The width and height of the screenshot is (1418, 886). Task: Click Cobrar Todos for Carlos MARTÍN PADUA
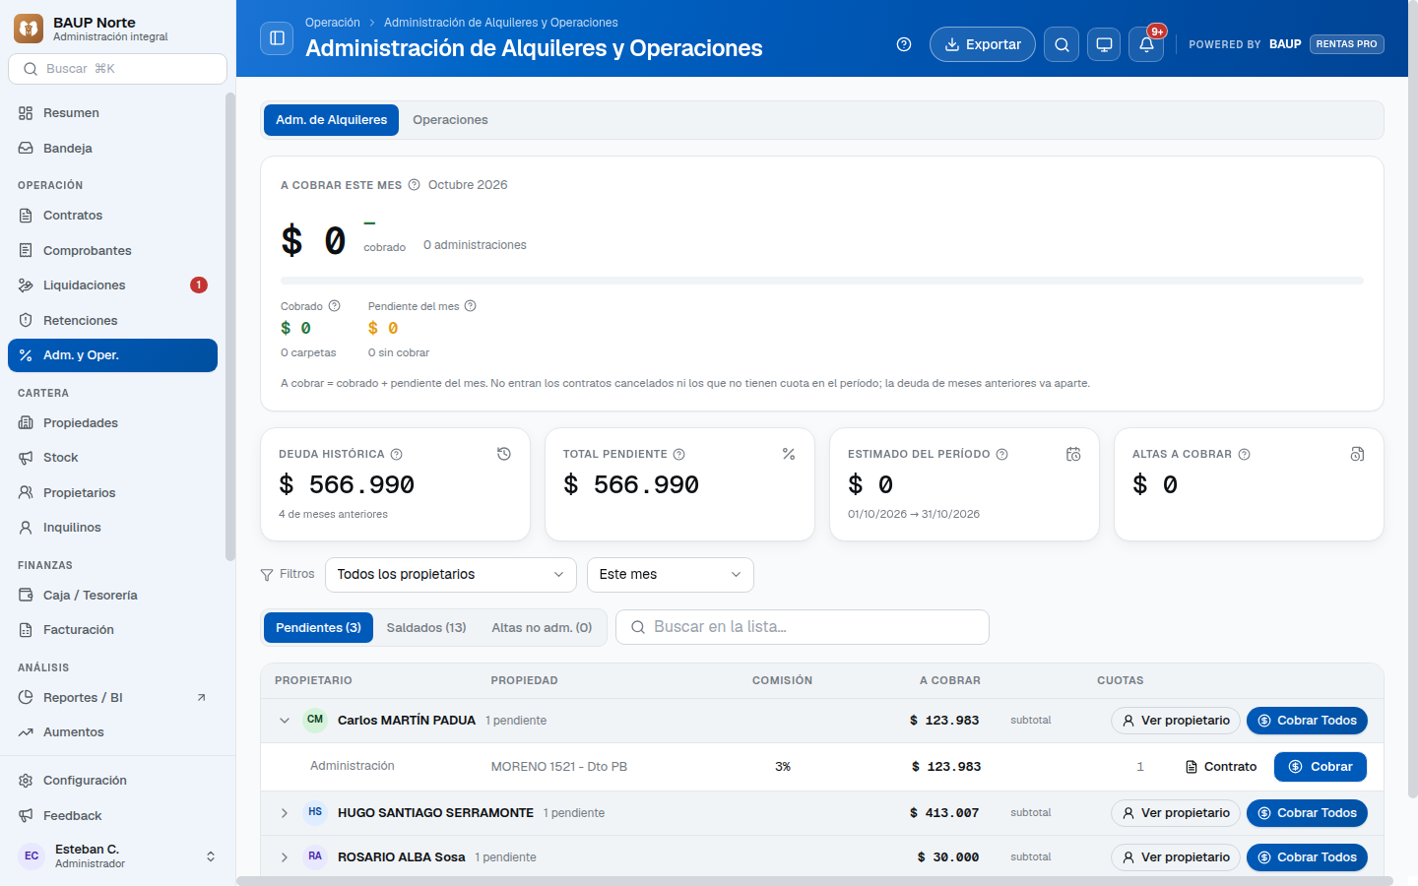1307,721
